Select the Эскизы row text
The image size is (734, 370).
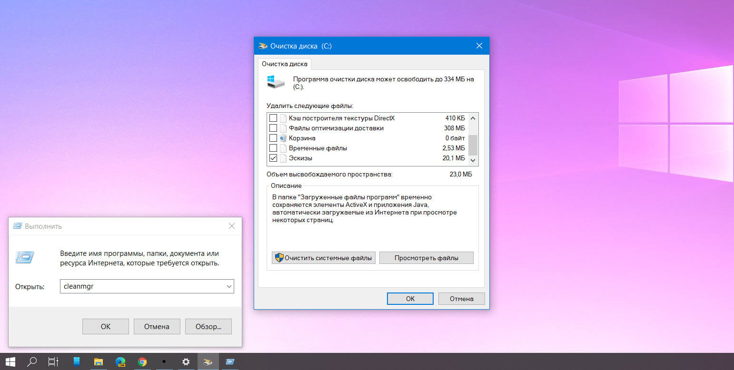click(301, 158)
